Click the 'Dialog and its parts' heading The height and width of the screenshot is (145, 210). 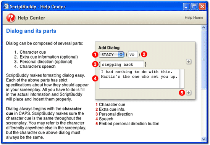coord(31,31)
